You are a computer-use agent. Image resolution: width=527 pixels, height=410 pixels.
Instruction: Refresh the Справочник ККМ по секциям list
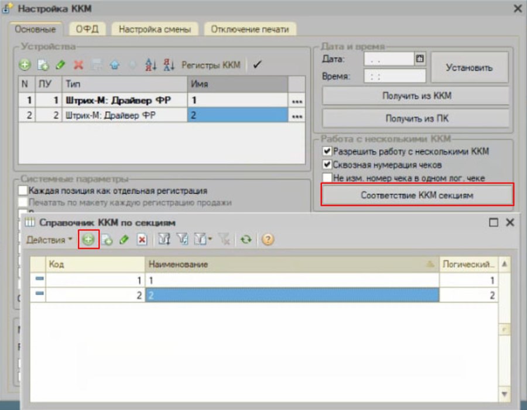pos(246,239)
